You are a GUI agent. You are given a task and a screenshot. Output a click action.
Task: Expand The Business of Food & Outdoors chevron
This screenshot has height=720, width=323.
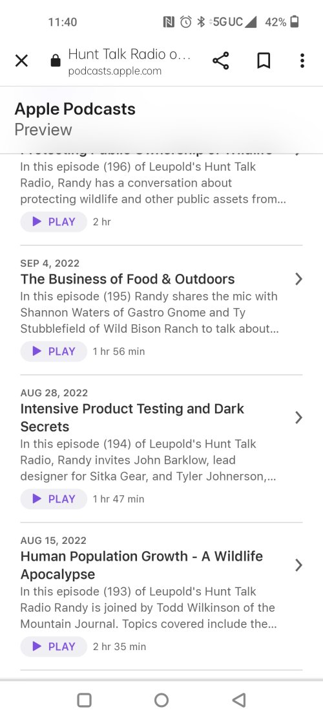tap(298, 278)
